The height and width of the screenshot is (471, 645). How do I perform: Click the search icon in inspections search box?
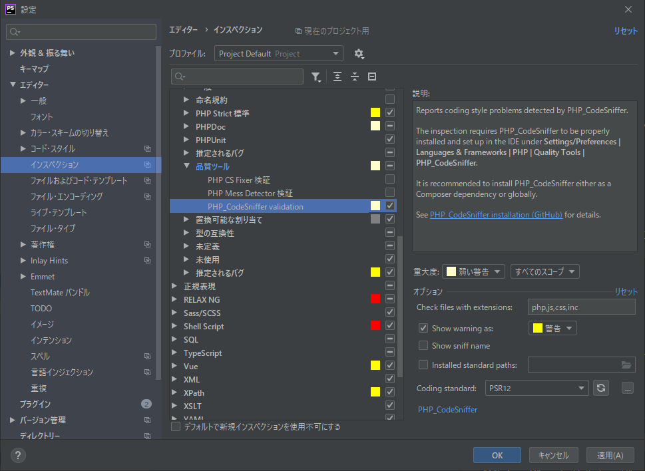click(180, 77)
